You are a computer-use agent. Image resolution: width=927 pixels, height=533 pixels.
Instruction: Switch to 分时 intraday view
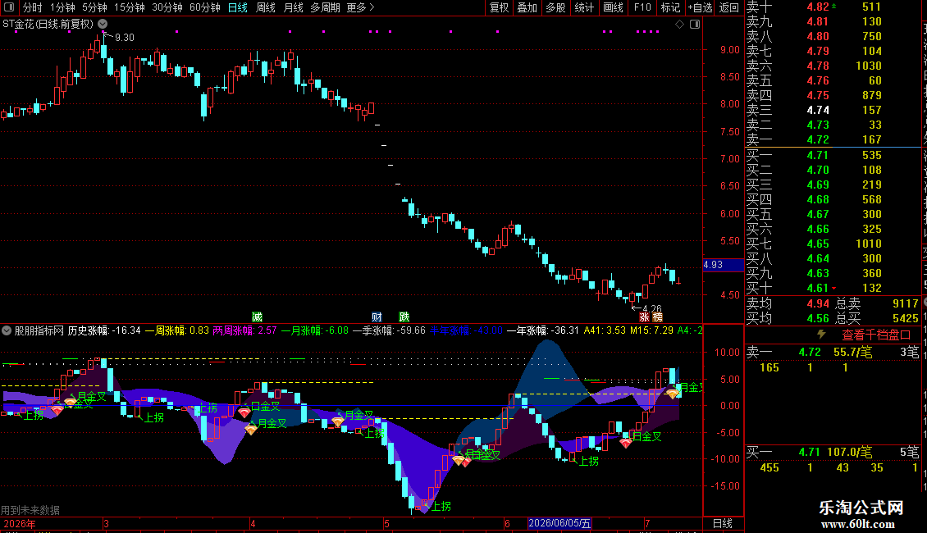33,7
